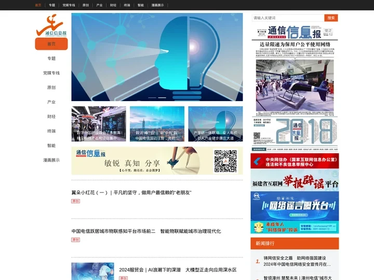
Task: Click the orange 搜索 button
Action: pyautogui.click(x=331, y=18)
